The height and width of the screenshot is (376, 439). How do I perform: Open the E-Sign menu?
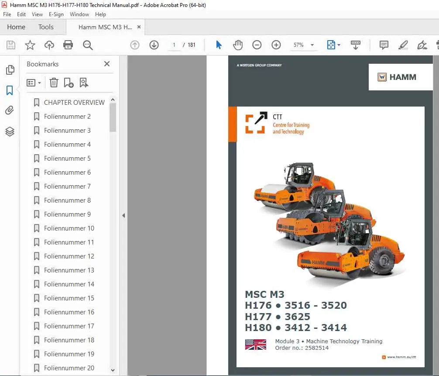(56, 14)
